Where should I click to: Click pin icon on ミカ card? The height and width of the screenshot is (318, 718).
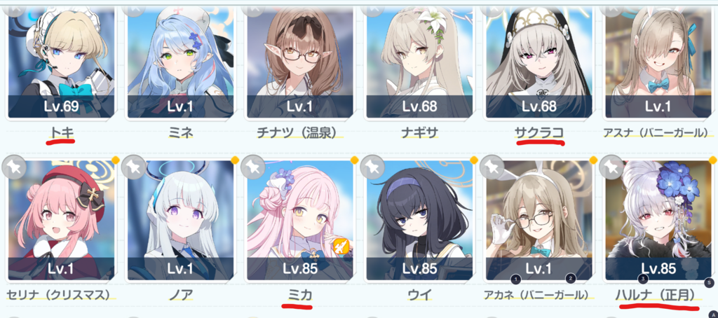pos(252,167)
